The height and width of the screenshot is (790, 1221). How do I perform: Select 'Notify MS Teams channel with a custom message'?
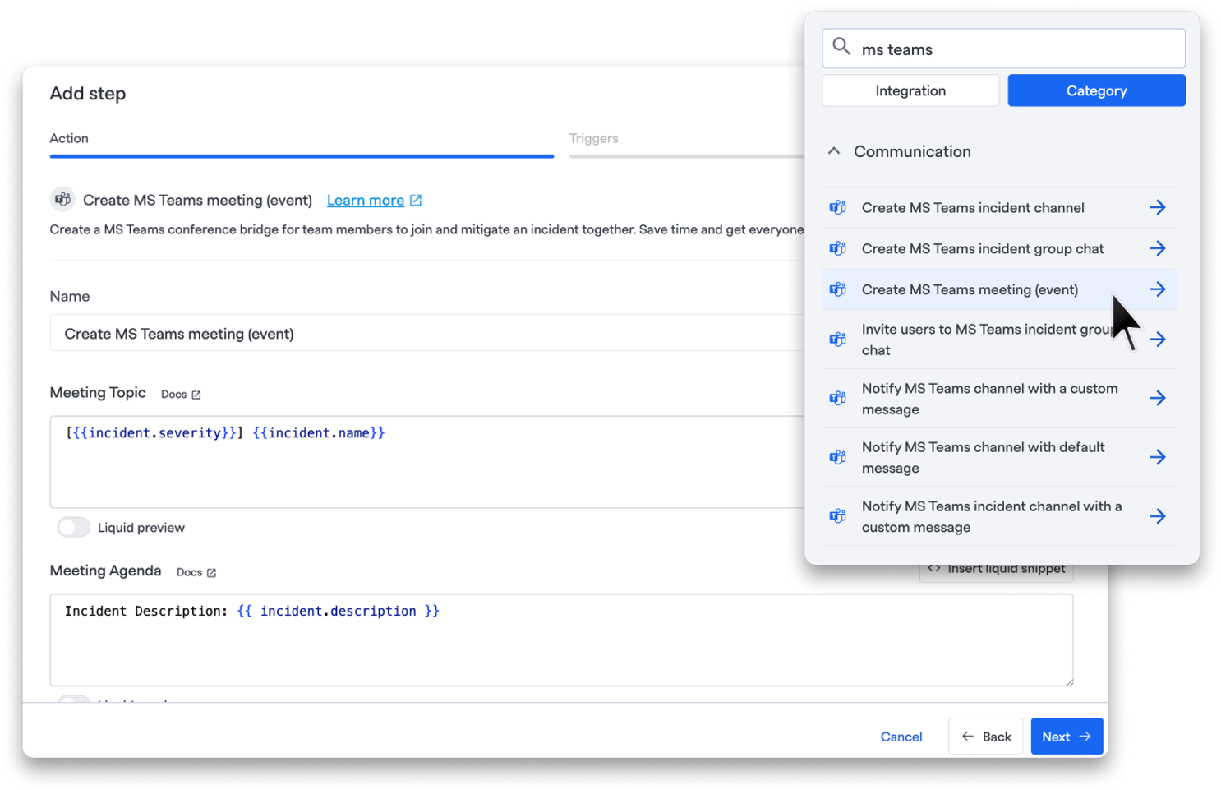pos(990,399)
